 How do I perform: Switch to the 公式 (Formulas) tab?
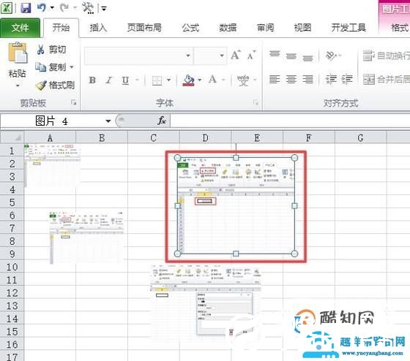[x=190, y=28]
